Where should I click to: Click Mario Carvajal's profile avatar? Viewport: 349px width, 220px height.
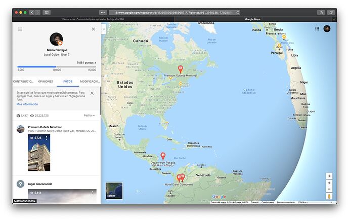pos(56,39)
